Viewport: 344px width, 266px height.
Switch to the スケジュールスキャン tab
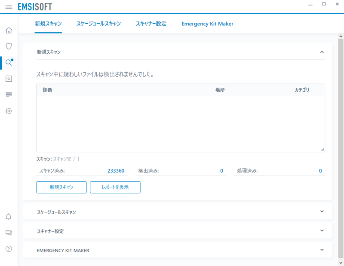pyautogui.click(x=98, y=24)
